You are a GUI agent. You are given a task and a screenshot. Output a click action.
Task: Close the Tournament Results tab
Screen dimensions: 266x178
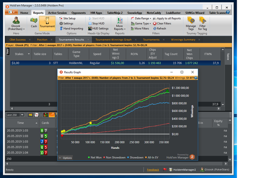coord(88,39)
